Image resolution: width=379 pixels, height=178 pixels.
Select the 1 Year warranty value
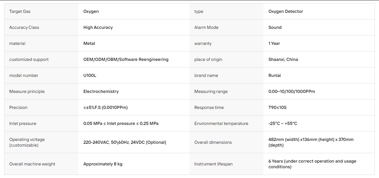pyautogui.click(x=274, y=43)
